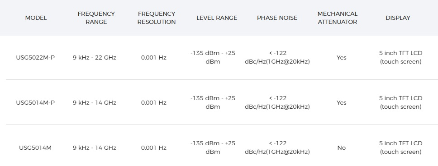Click the Yes attenuator value for USG5014M-P
Image resolution: width=438 pixels, height=166 pixels.
coord(341,103)
